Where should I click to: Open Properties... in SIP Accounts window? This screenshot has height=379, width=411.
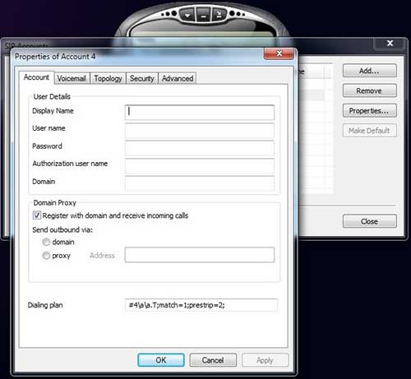point(370,111)
